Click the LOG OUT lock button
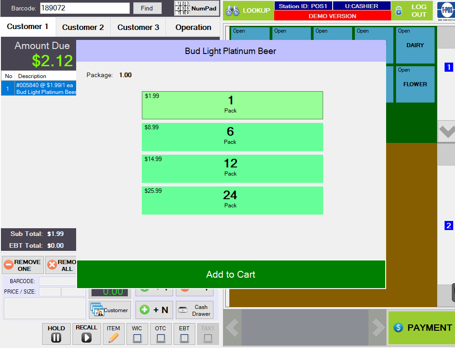 coord(412,10)
